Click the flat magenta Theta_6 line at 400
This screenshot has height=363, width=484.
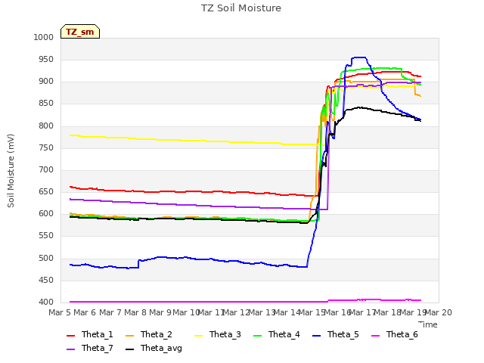[197, 302]
